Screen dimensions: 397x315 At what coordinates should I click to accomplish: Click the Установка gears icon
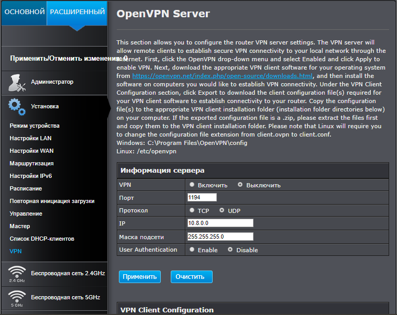point(17,107)
